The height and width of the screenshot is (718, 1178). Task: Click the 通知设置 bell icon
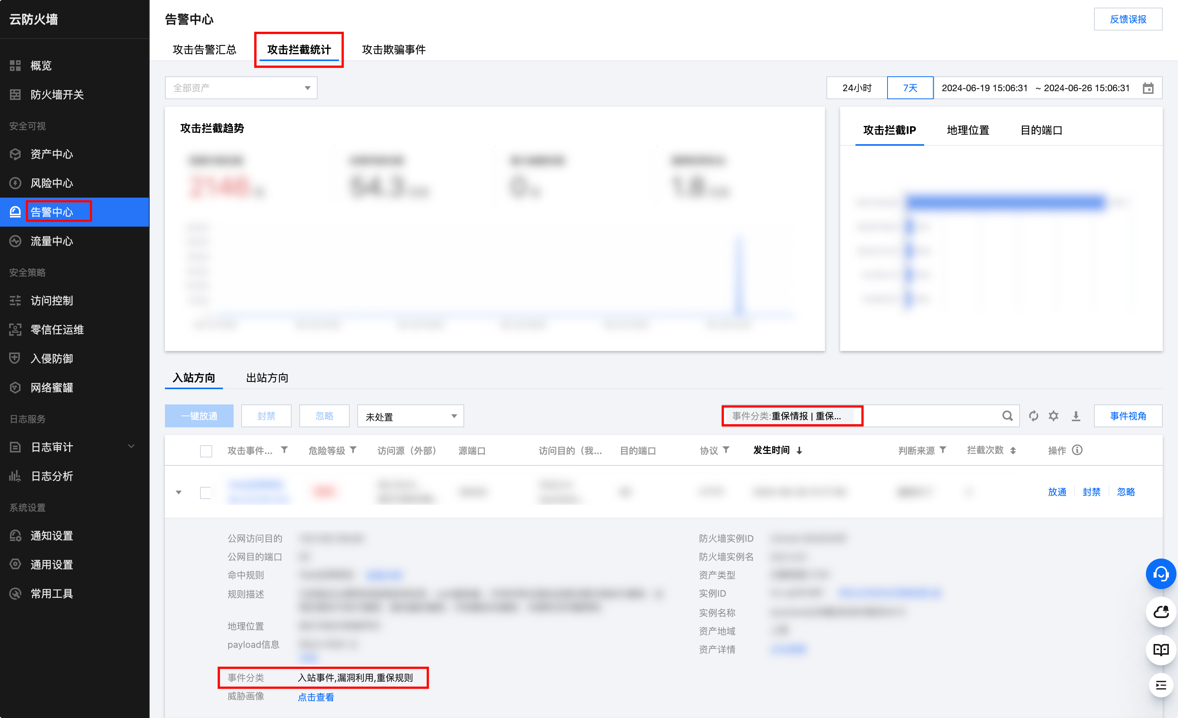(15, 536)
